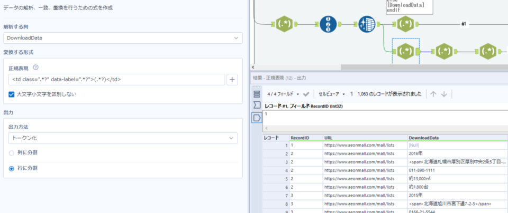Open the 解析する列 DownloadData dropdown
This screenshot has height=213, width=508.
click(123, 38)
